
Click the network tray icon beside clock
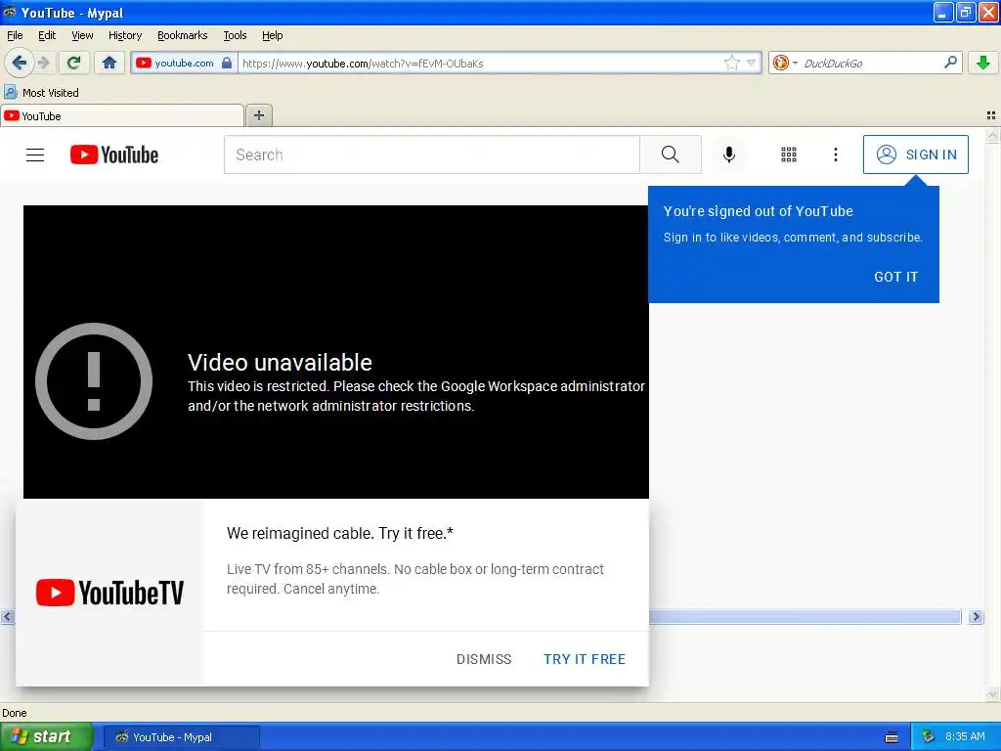pyautogui.click(x=928, y=737)
